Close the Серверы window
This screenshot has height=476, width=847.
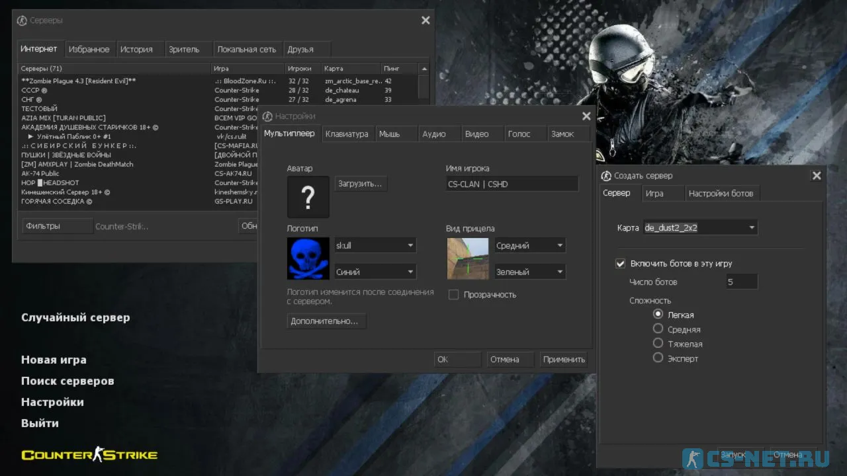click(425, 20)
